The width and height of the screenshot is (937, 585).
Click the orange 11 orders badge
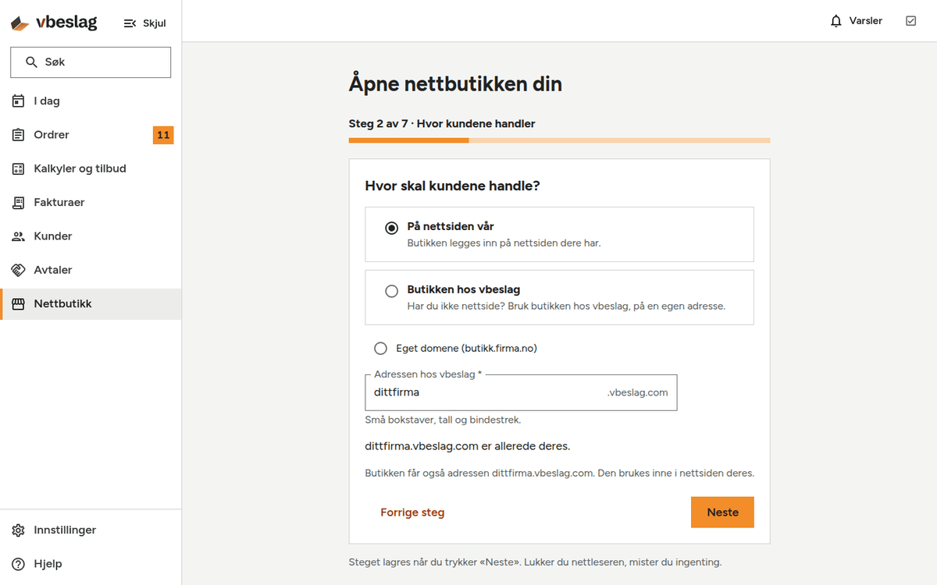coord(163,135)
